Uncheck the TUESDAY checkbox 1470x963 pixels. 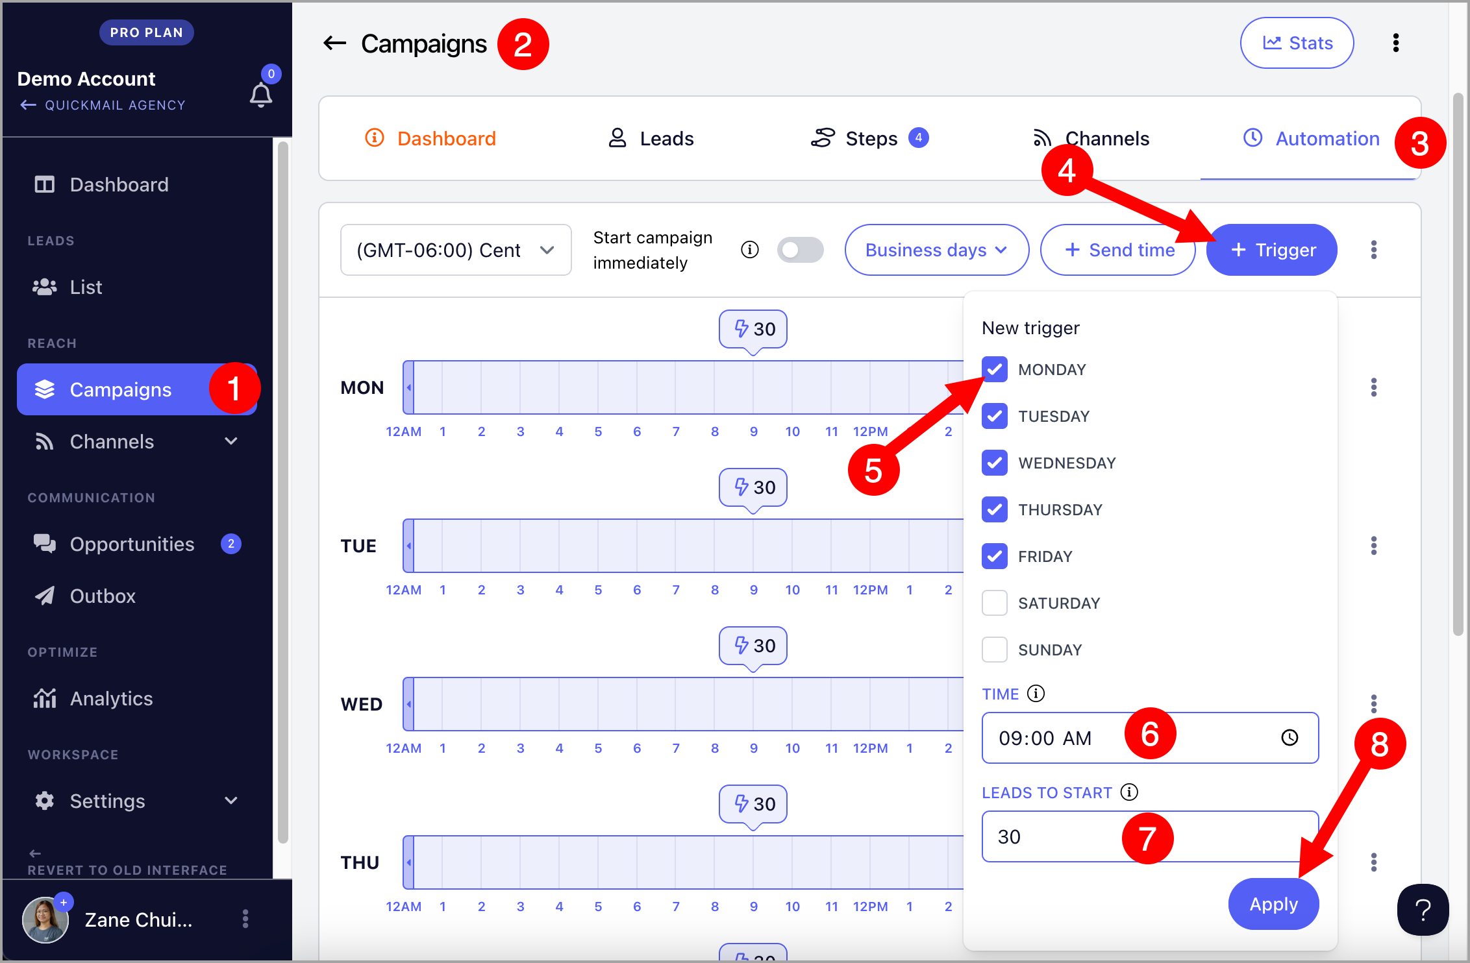coord(995,416)
